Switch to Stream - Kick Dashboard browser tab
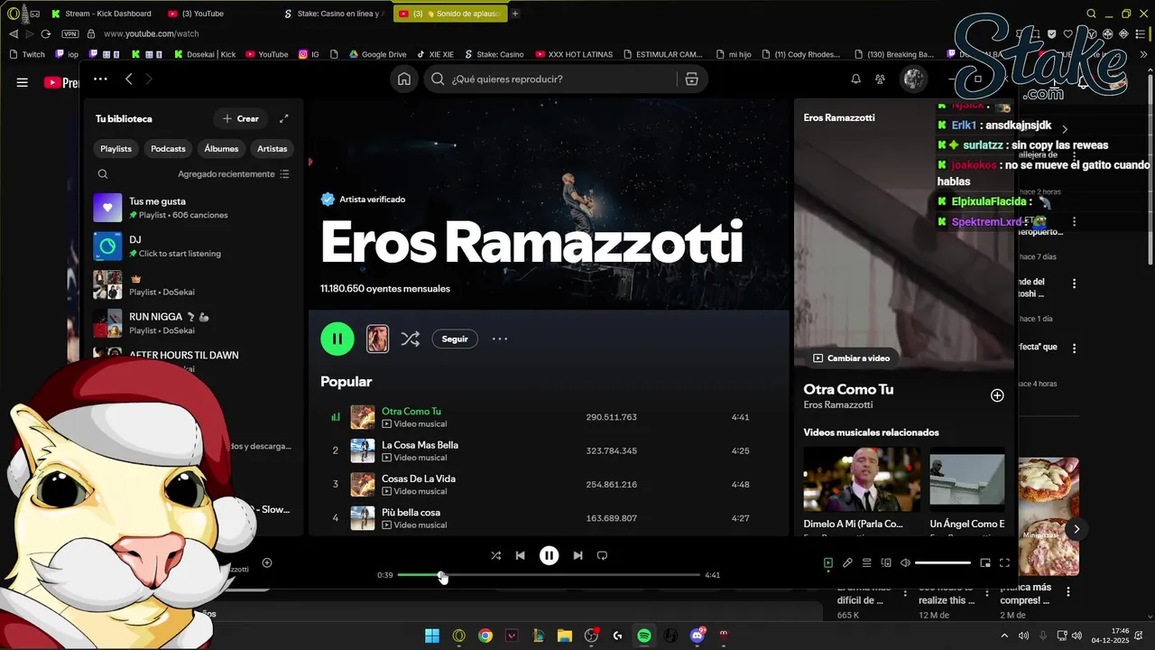 click(x=101, y=14)
